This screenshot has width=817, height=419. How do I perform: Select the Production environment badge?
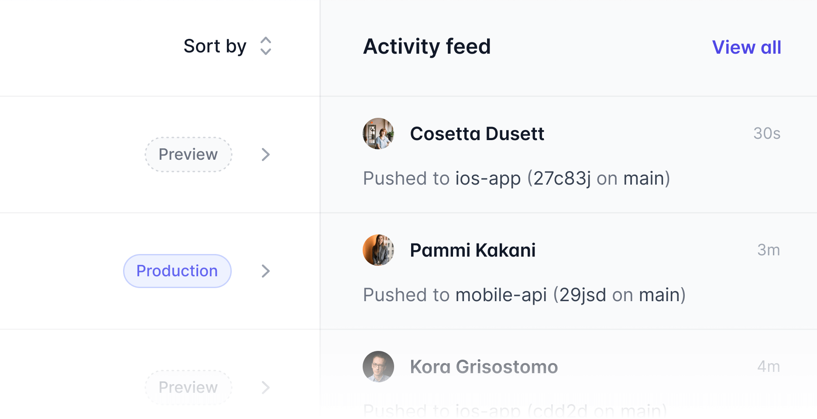click(x=177, y=271)
